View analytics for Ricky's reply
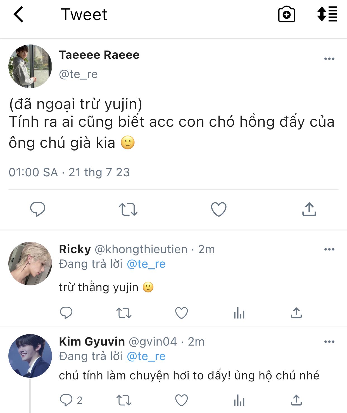The height and width of the screenshot is (413, 347). pos(239,313)
